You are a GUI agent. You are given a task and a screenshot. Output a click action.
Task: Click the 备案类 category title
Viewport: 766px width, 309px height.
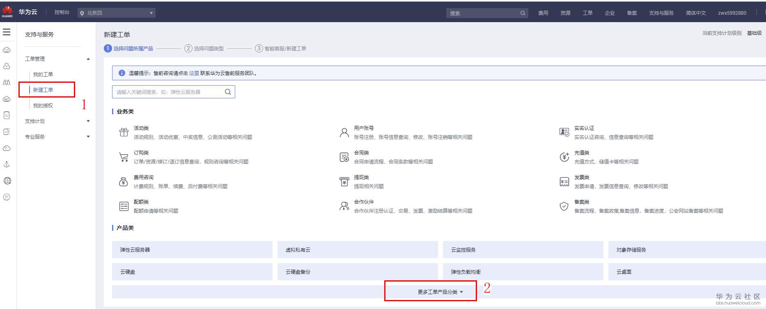pos(582,202)
